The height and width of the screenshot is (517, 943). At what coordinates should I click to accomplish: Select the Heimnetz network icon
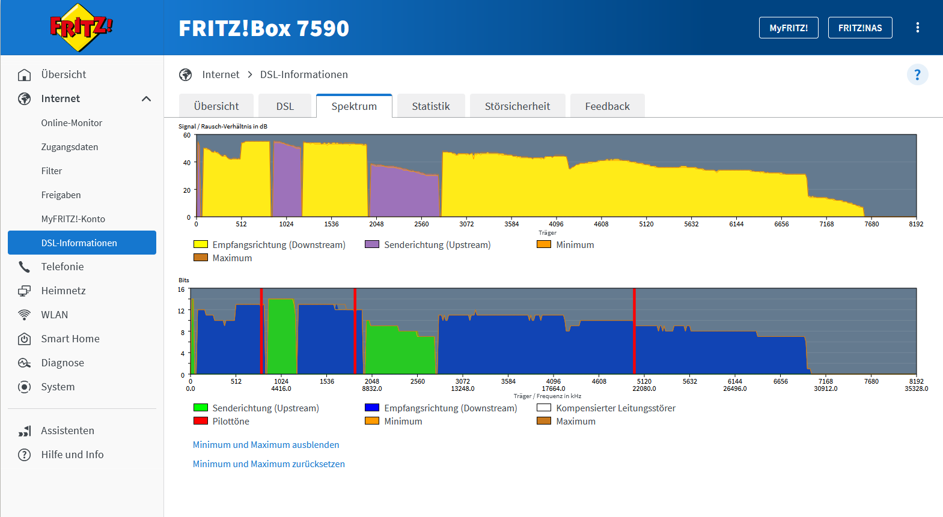(24, 291)
